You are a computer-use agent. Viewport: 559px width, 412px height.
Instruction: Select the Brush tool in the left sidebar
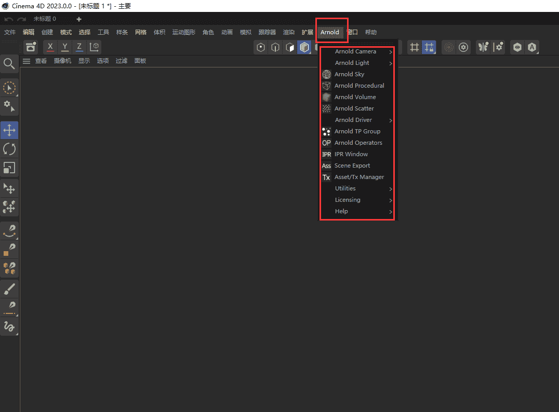[x=9, y=289]
